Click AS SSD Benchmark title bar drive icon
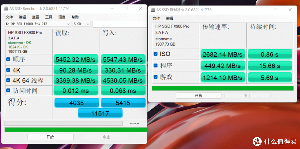Viewport: 300px width, 149px height. coord(6,9)
